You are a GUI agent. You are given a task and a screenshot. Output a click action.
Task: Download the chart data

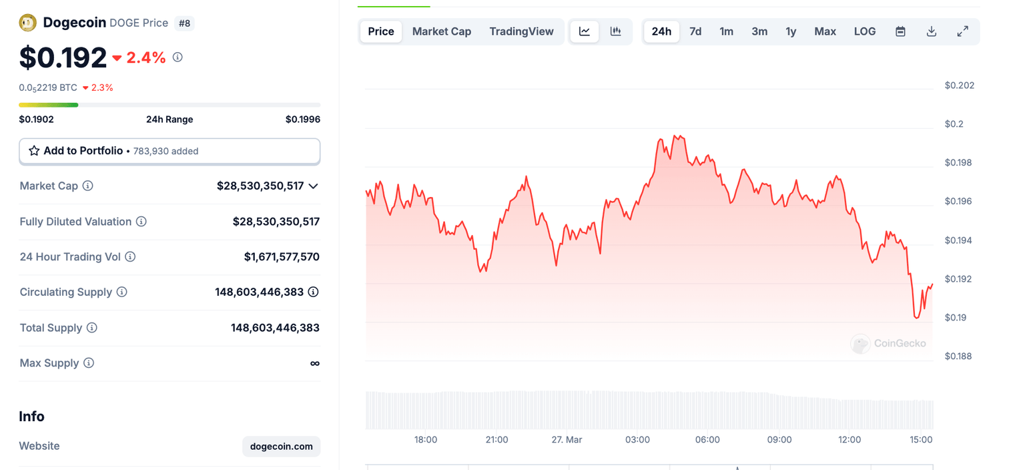[x=932, y=31]
